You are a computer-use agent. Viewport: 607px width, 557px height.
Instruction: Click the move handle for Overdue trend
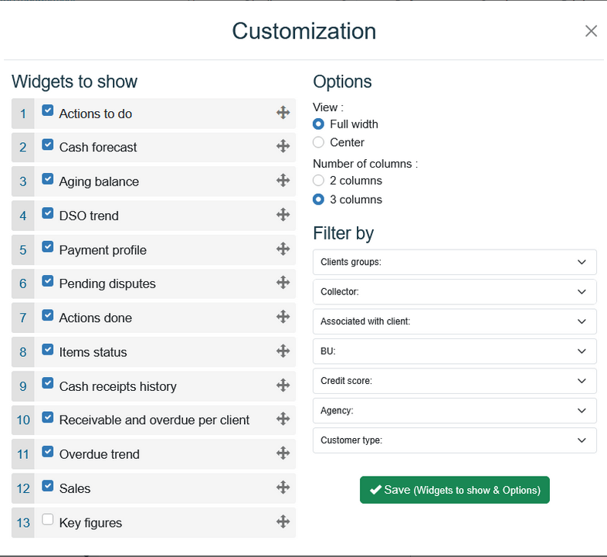click(x=283, y=453)
